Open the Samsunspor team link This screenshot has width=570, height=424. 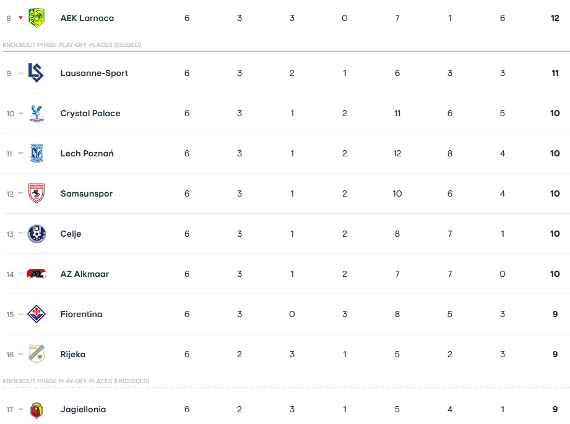click(x=87, y=193)
